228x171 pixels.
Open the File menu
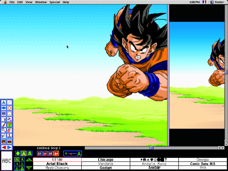[12, 2]
